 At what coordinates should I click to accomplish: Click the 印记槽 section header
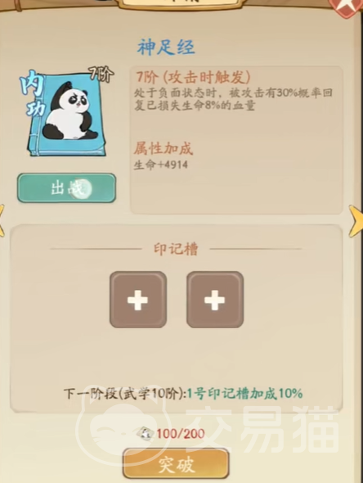[x=176, y=249]
